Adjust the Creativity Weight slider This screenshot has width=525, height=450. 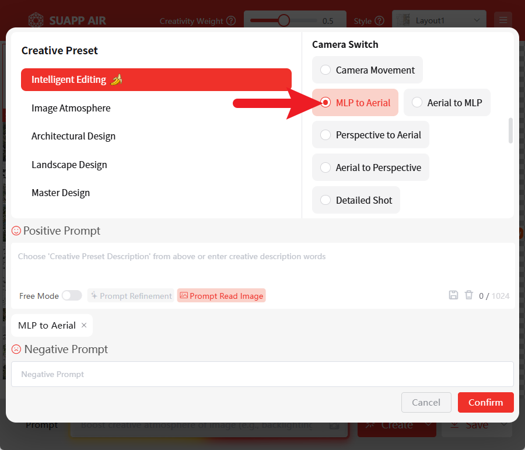284,20
